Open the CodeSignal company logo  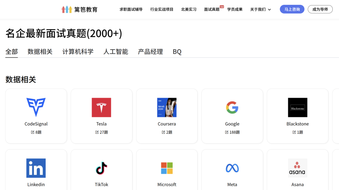pos(36,107)
